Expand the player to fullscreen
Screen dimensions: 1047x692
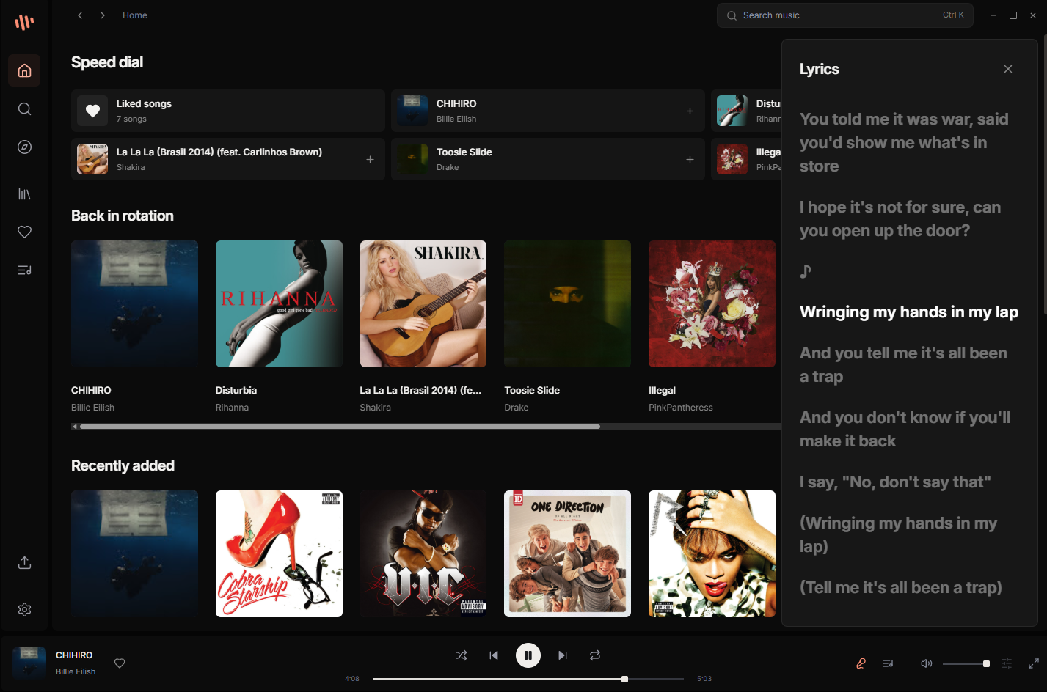[1034, 663]
